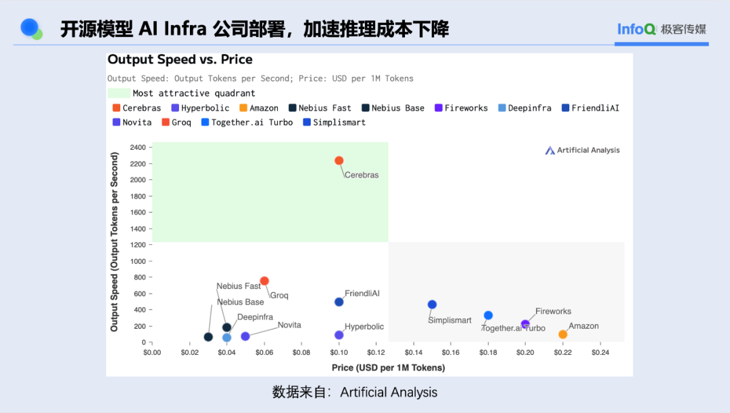This screenshot has height=413, width=730.
Task: Click the FriendliAI scatter point
Action: pyautogui.click(x=339, y=302)
